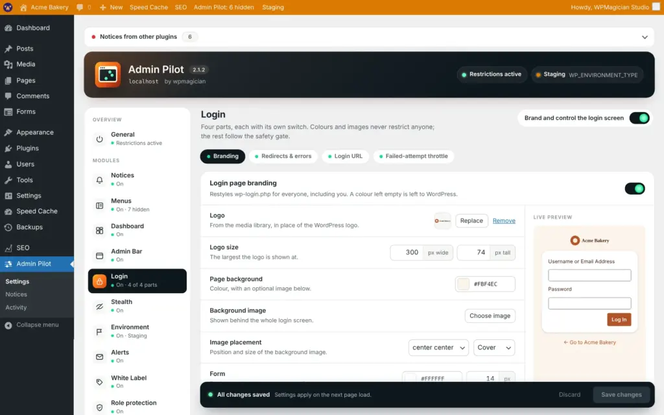Click the General power icon

(x=99, y=139)
